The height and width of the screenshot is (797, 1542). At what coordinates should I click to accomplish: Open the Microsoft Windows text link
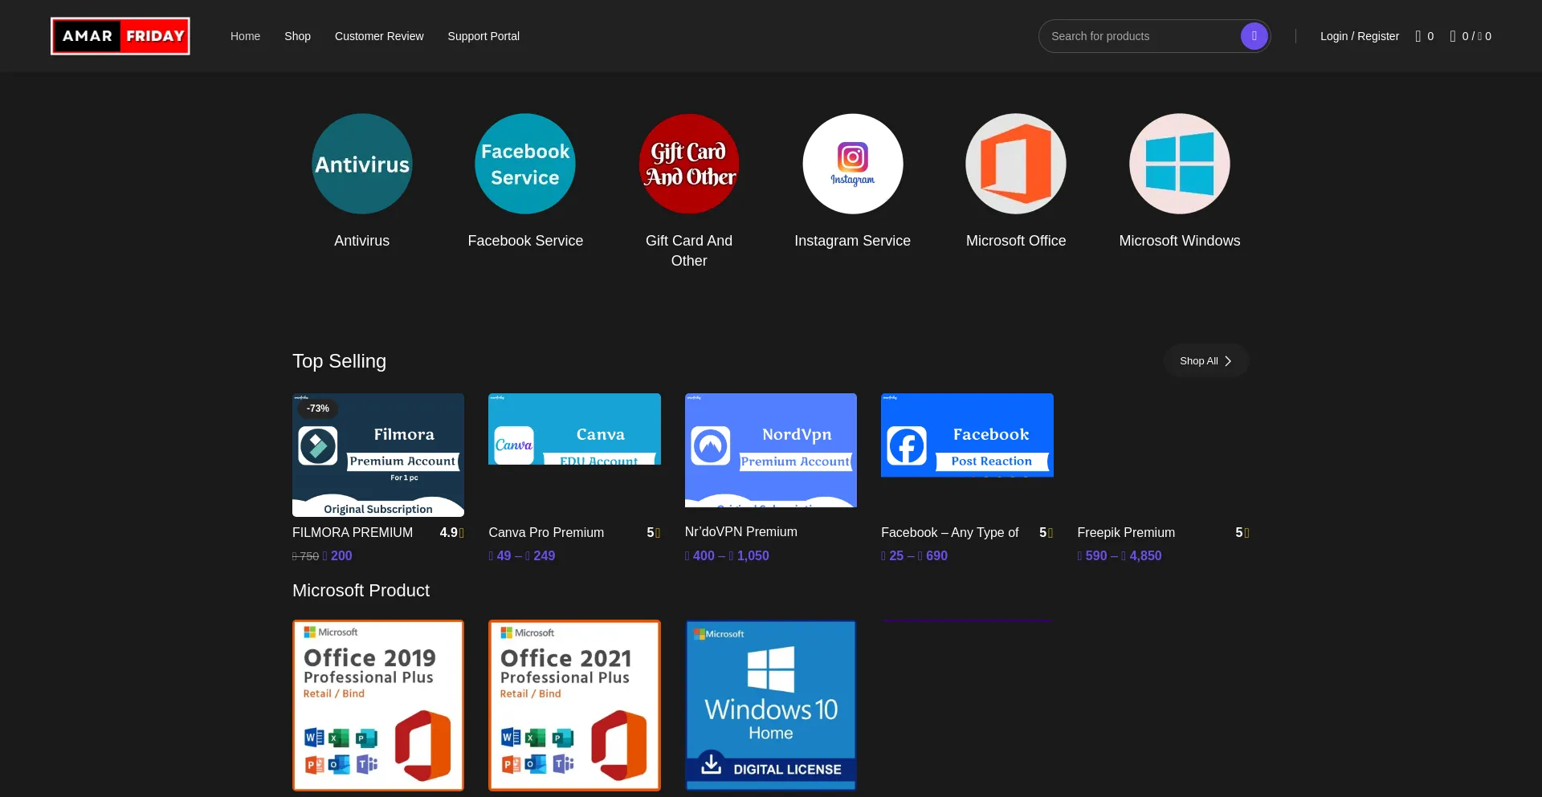coord(1180,241)
